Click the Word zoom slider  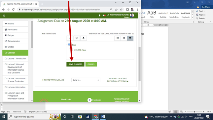[x=195, y=112]
